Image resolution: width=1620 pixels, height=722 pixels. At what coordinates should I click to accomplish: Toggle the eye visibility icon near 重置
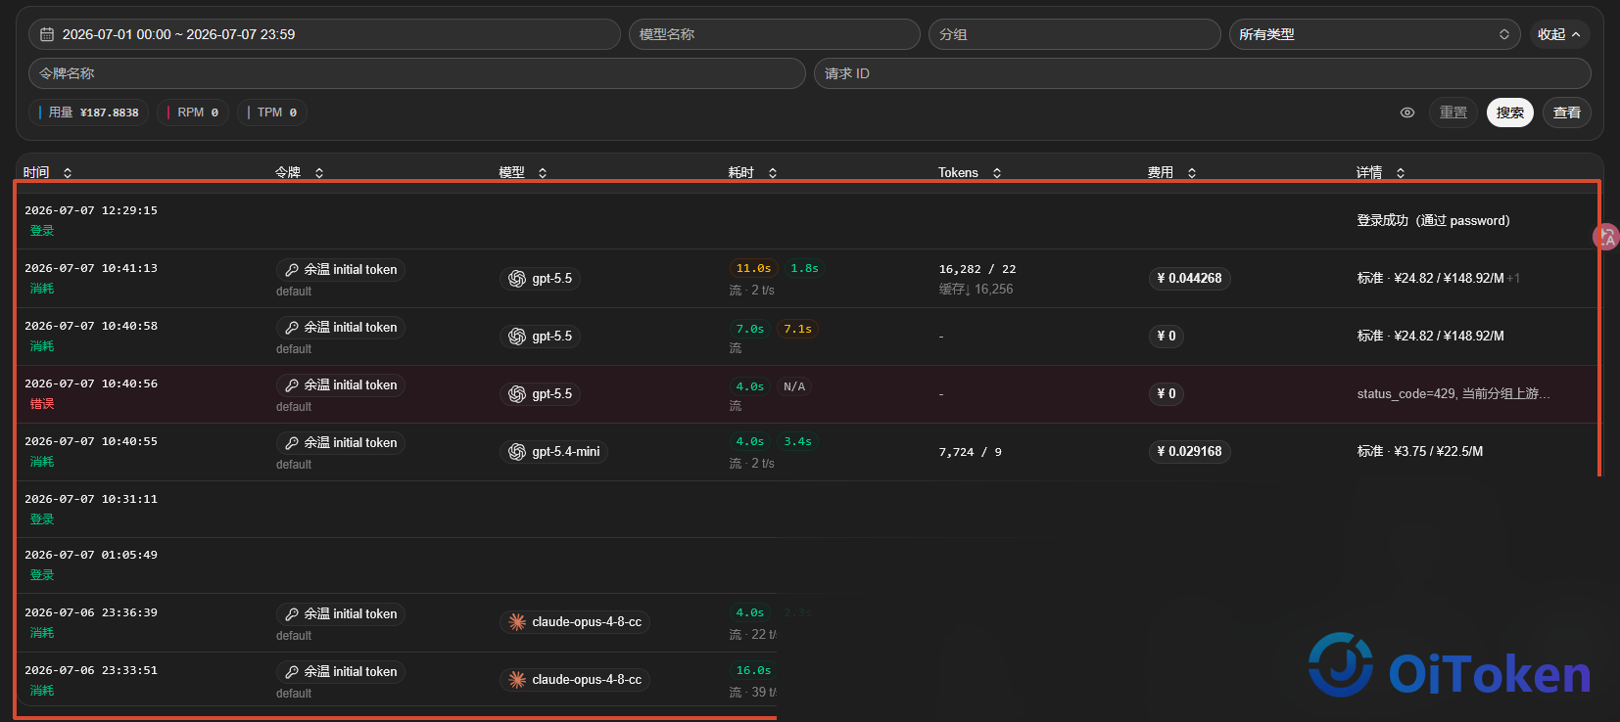click(1407, 113)
